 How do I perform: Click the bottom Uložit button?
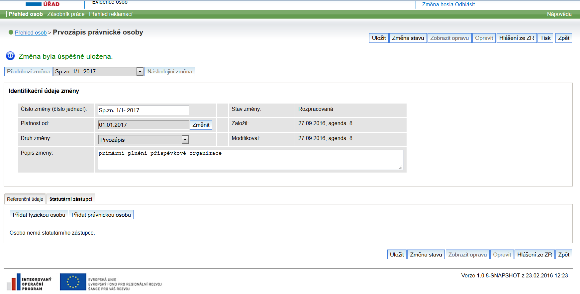397,255
